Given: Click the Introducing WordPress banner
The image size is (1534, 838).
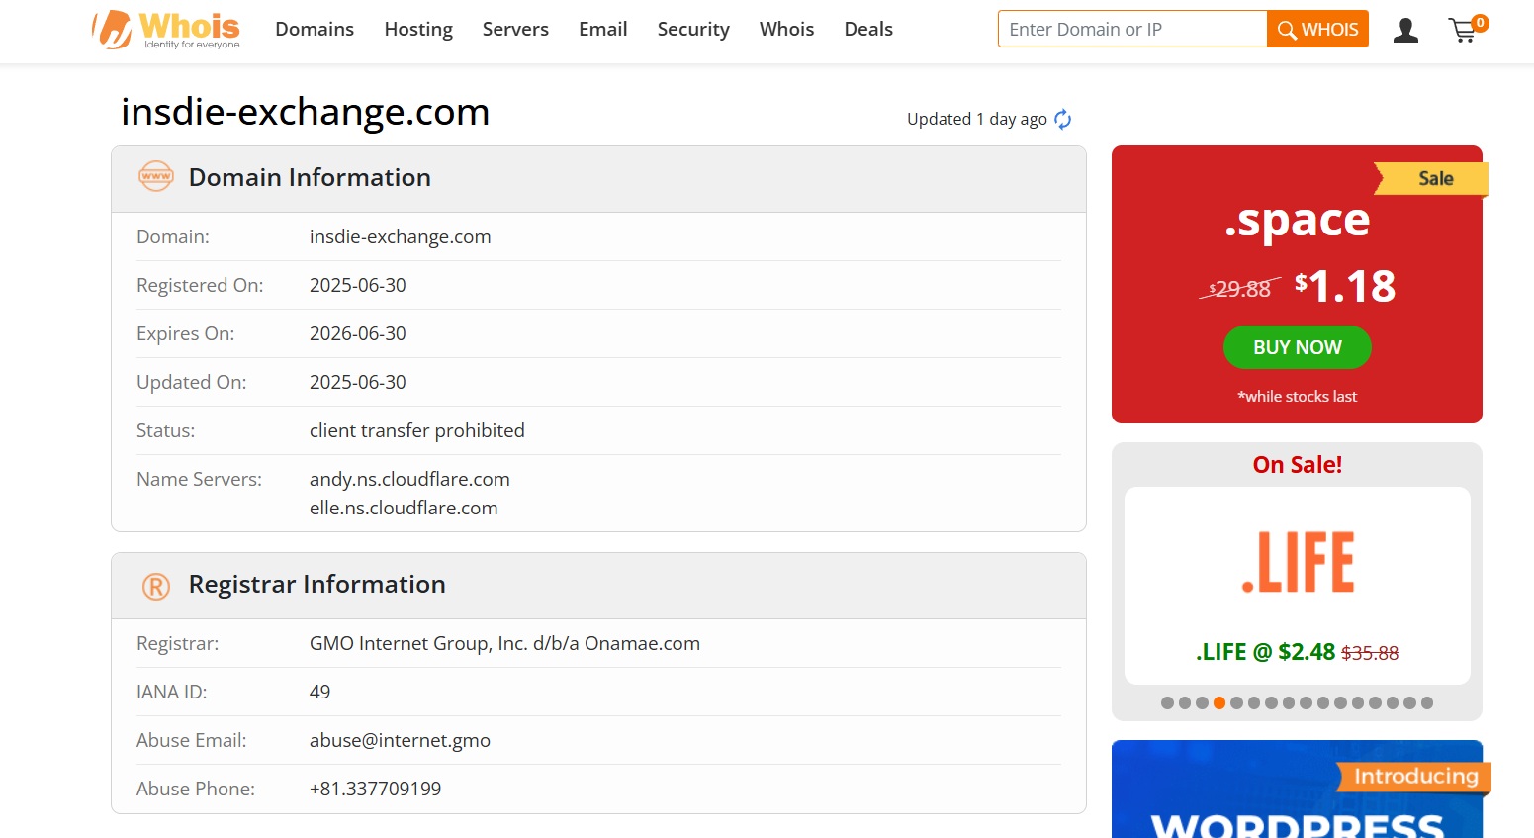Looking at the screenshot, I should tap(1298, 790).
